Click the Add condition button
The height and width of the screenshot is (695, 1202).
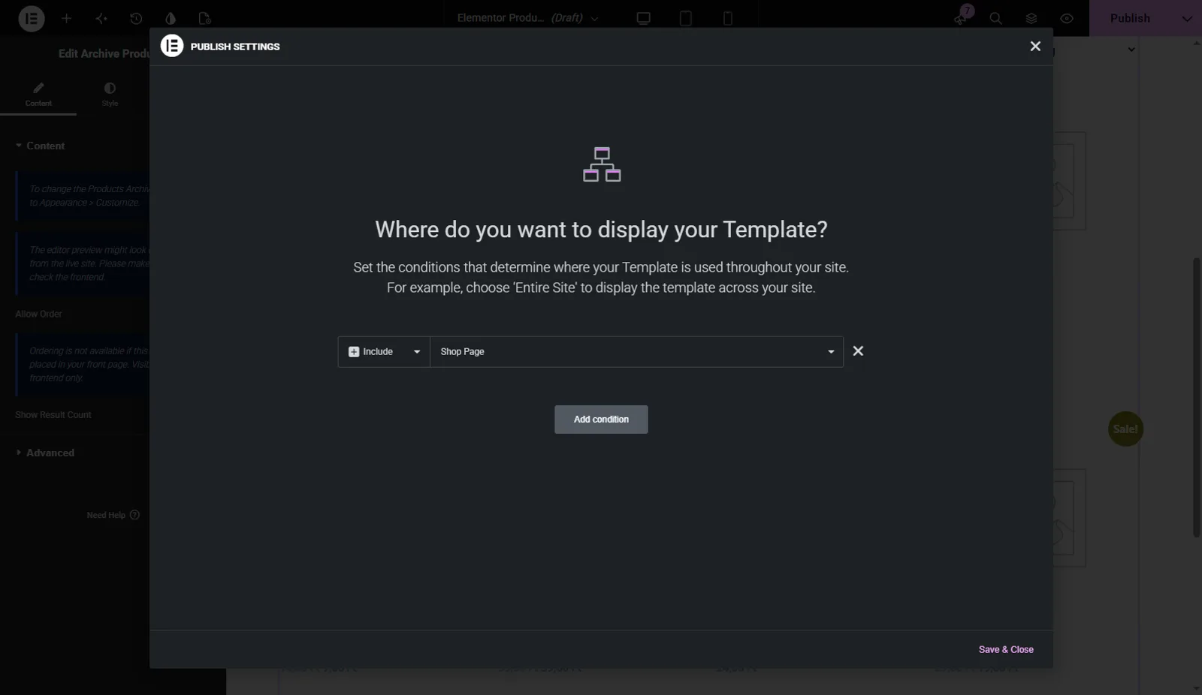[601, 420]
